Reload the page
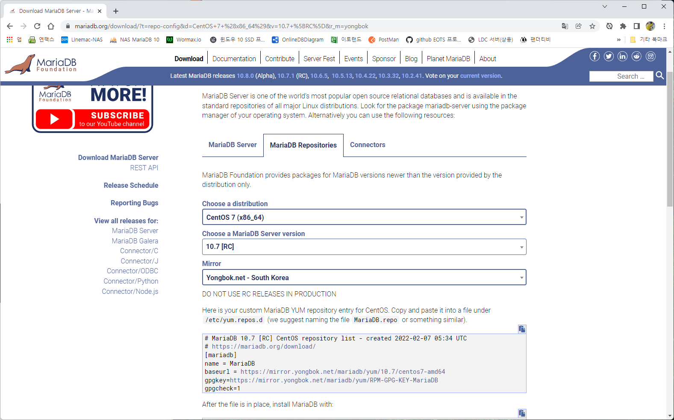674x420 pixels. coord(37,26)
